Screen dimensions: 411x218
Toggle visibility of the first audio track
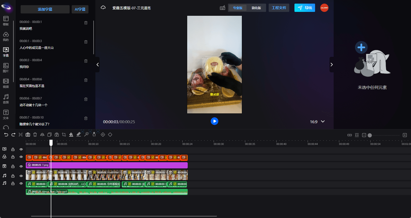coord(21,176)
